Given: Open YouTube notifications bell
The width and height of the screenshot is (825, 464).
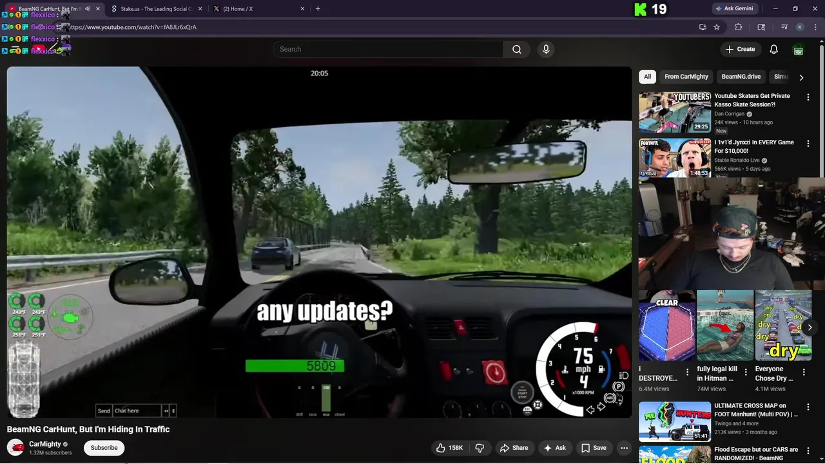Looking at the screenshot, I should coord(773,49).
